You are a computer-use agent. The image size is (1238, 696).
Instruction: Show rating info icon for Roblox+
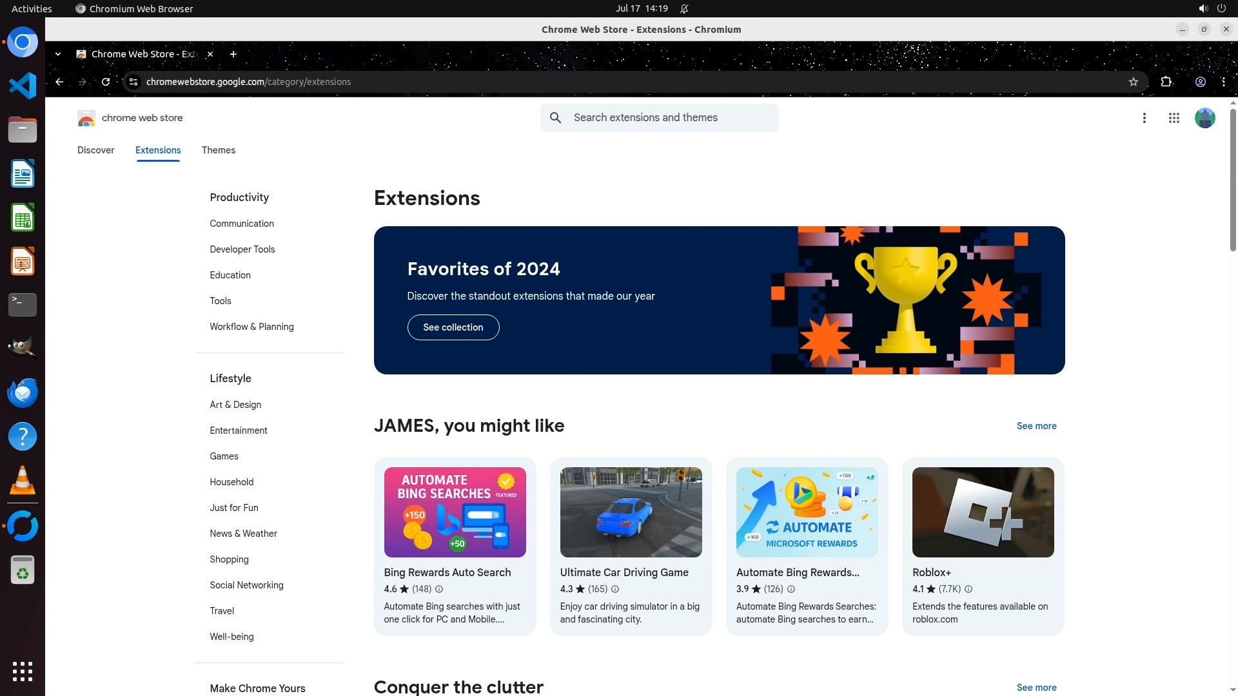pyautogui.click(x=968, y=589)
